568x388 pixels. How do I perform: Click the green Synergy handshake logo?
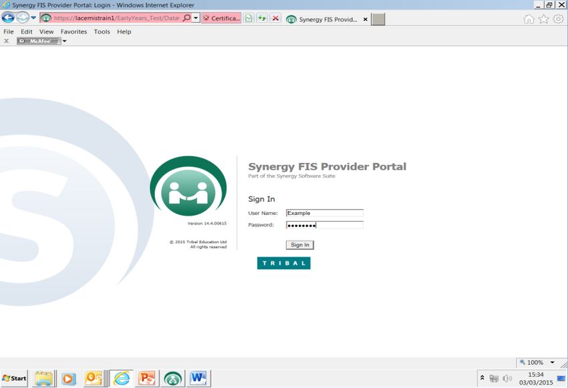point(188,186)
